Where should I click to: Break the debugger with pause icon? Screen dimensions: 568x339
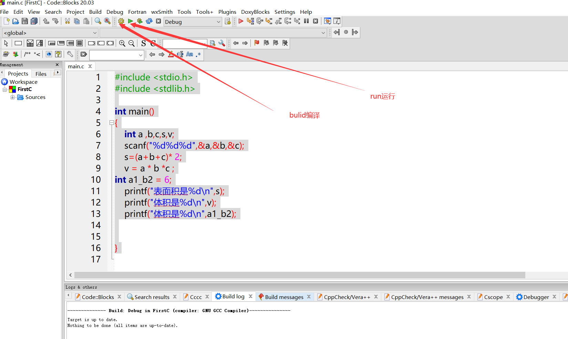pos(306,21)
